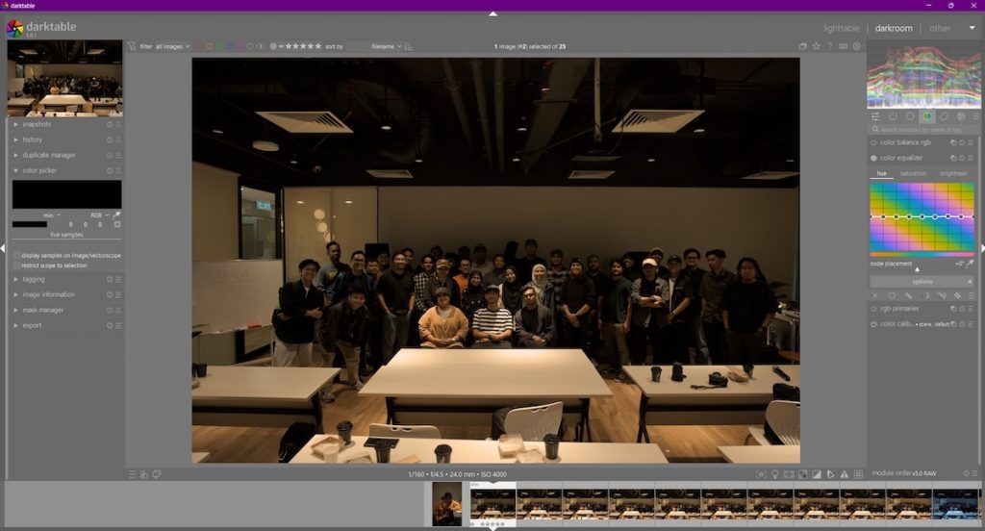Open the global preferences gear icon
The image size is (985, 531).
(x=856, y=46)
